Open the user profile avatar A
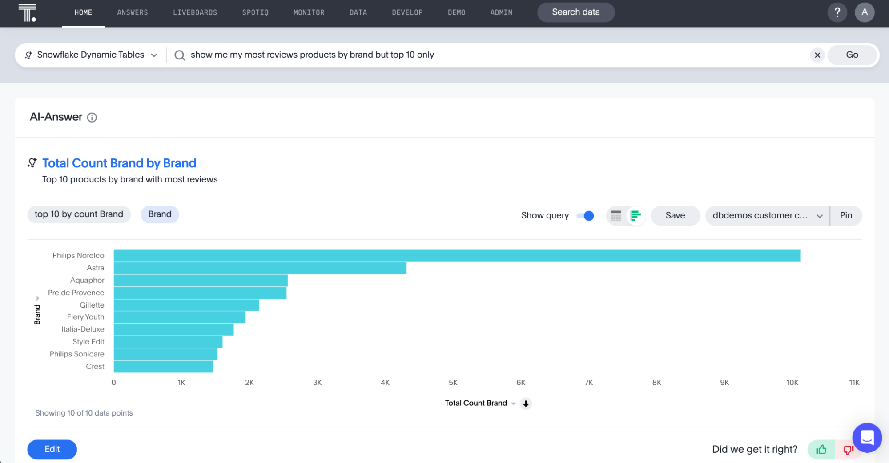The height and width of the screenshot is (463, 889). point(865,12)
